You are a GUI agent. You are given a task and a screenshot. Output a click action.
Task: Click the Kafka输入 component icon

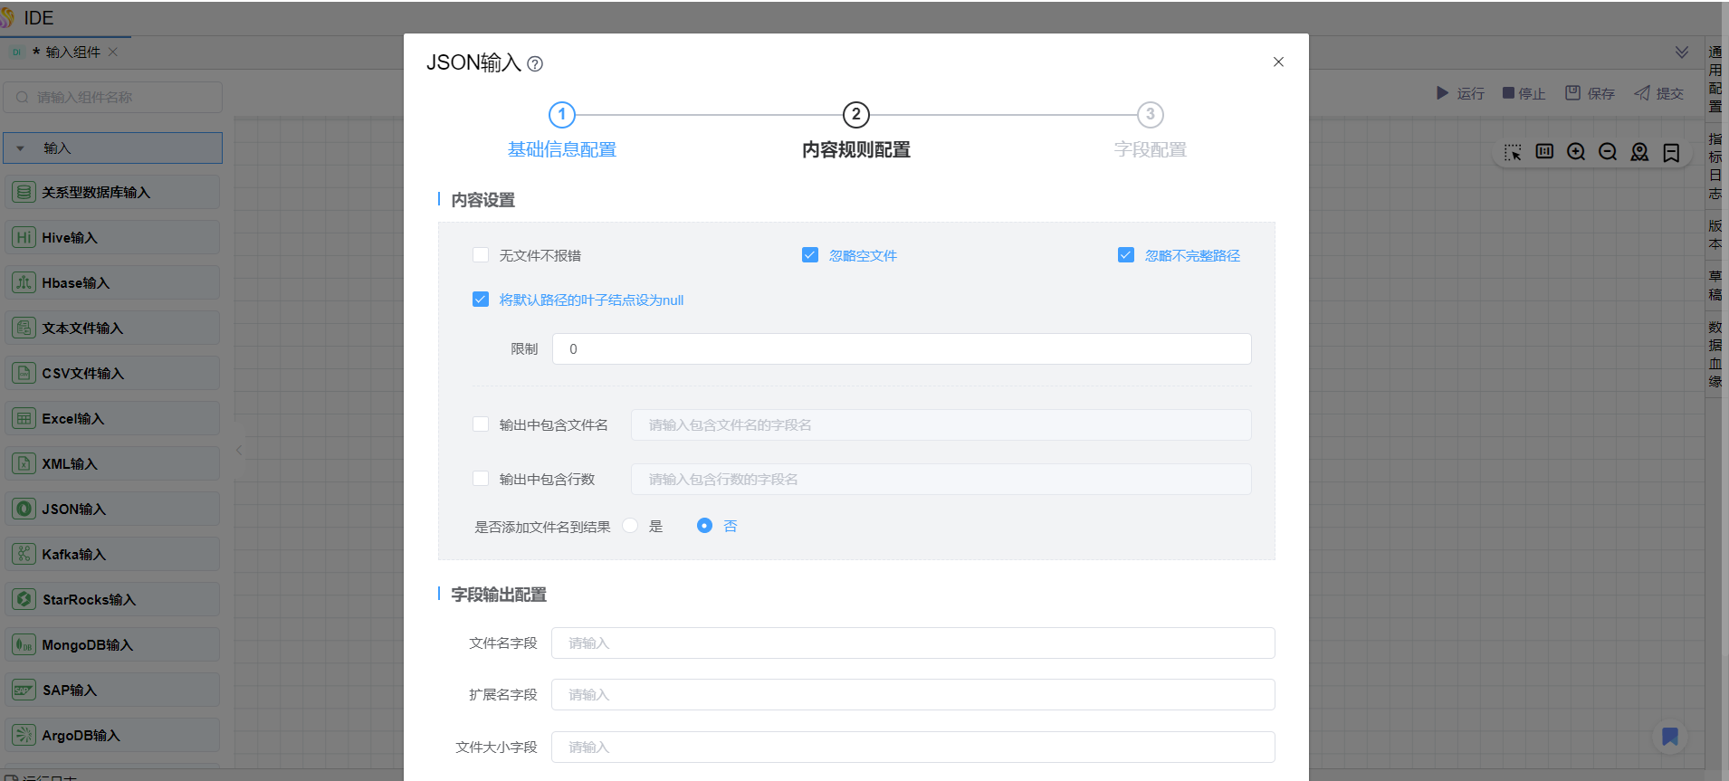pyautogui.click(x=24, y=554)
